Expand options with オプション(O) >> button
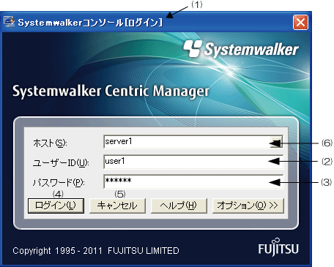 coord(248,206)
